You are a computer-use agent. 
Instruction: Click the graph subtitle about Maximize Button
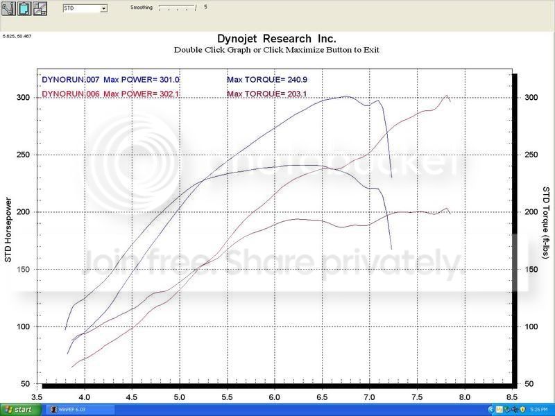click(x=276, y=50)
